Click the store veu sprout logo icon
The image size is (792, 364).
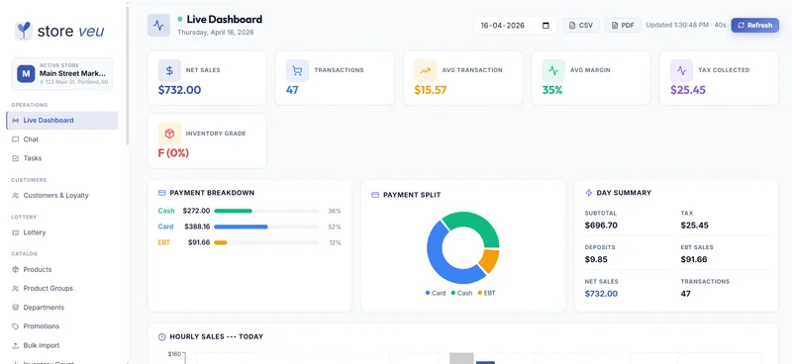click(x=23, y=31)
